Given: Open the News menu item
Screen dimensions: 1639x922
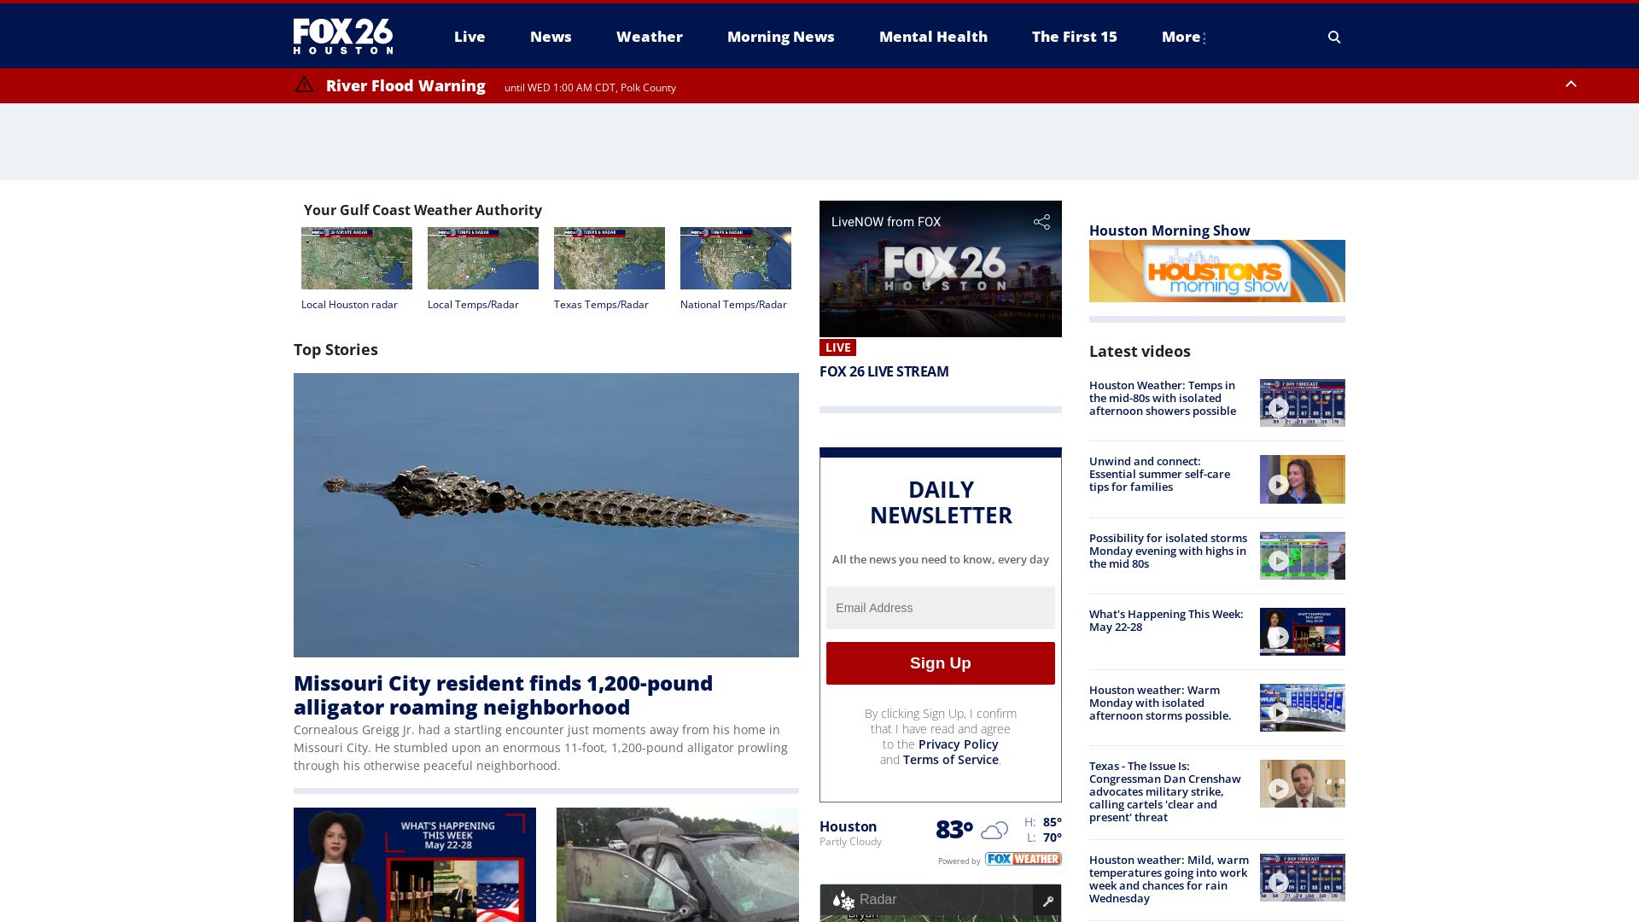Looking at the screenshot, I should click(551, 37).
